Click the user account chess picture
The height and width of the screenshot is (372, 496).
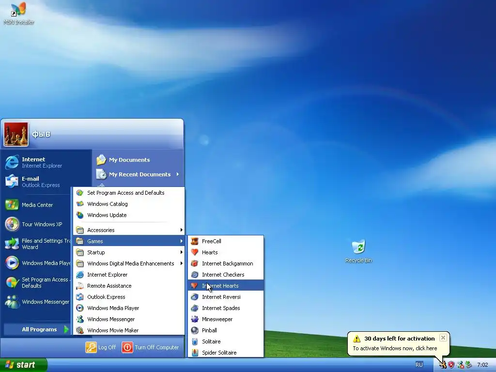(16, 135)
